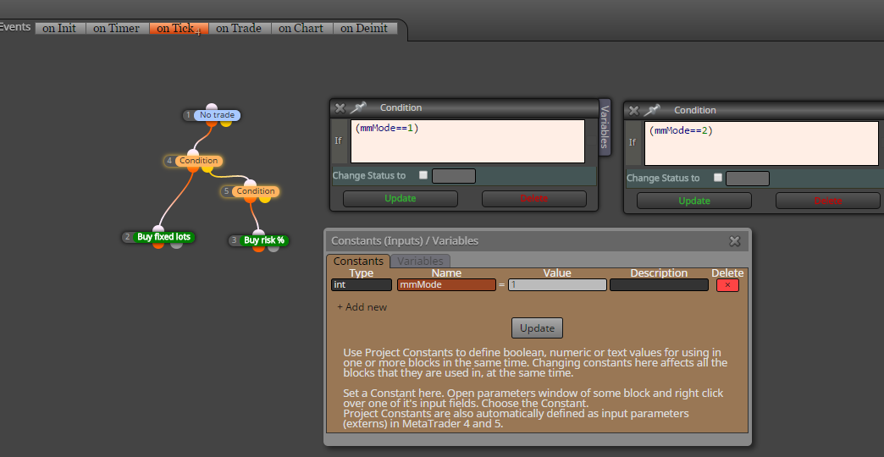Select the Buy fixed lots block
Image resolution: width=884 pixels, height=457 pixels.
pyautogui.click(x=164, y=237)
